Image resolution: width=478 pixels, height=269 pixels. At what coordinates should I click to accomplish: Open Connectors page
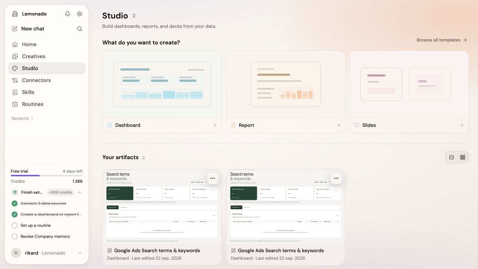(47, 80)
